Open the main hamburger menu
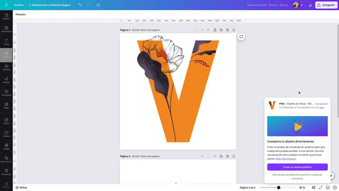 6,5
